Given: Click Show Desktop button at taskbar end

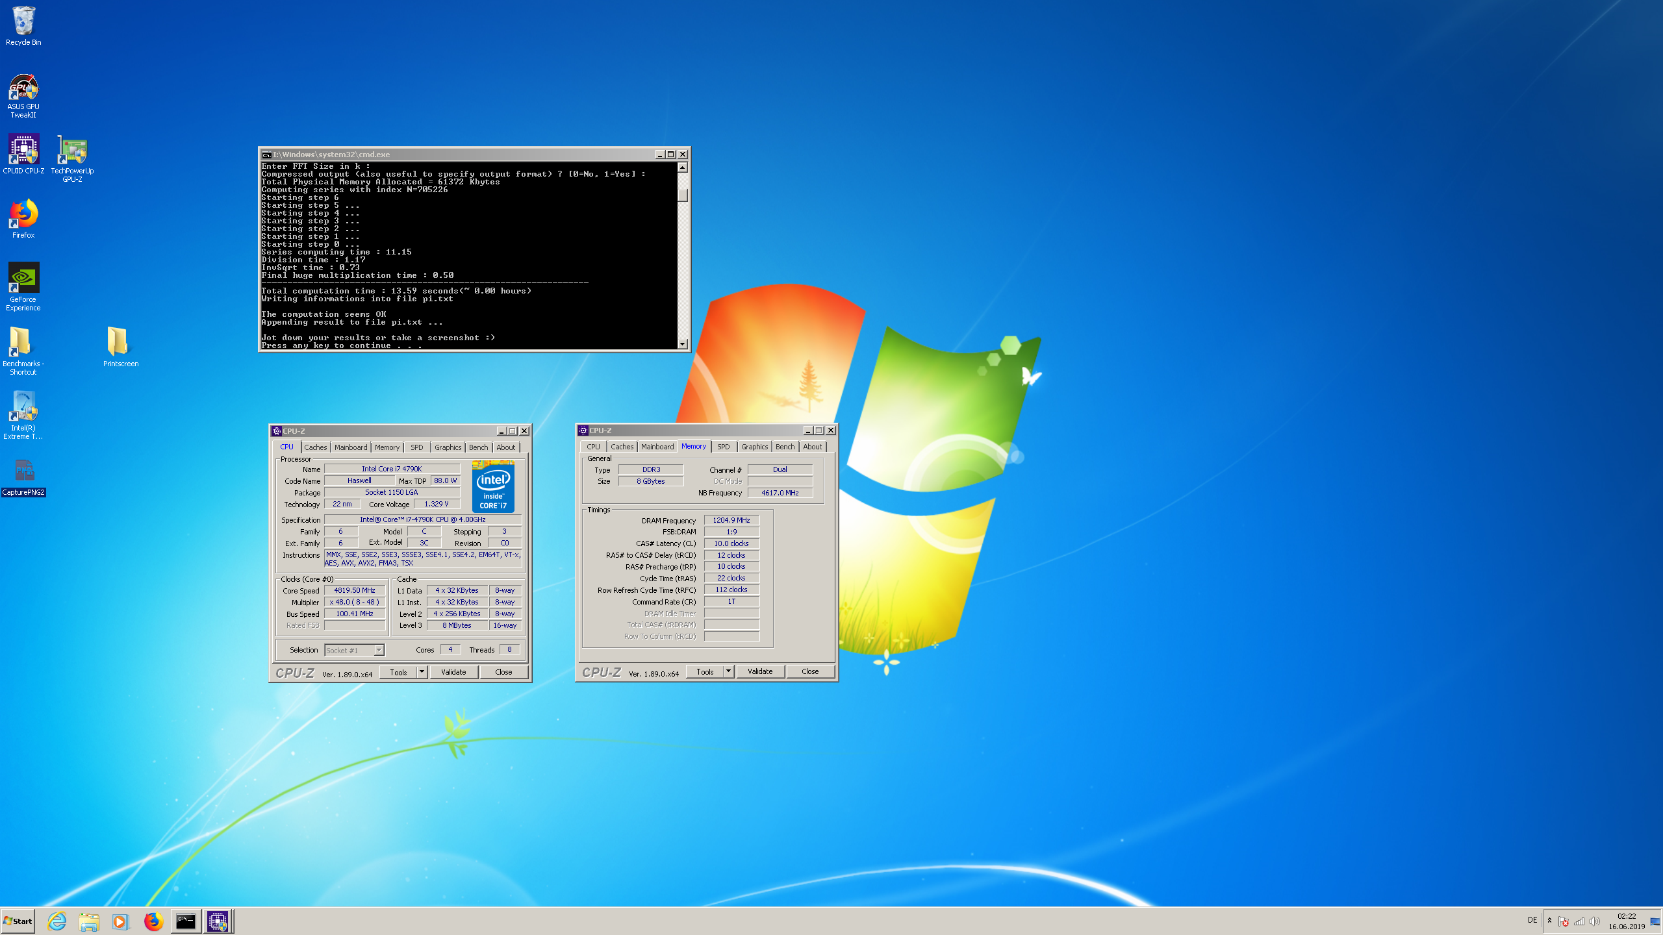Looking at the screenshot, I should point(1655,921).
